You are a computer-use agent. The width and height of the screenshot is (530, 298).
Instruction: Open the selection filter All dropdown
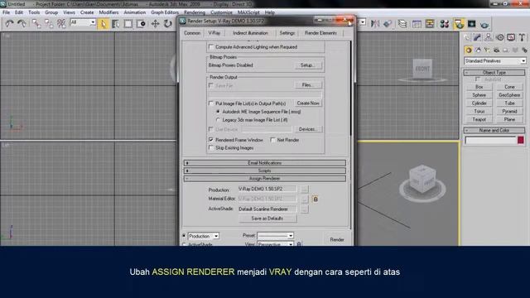point(83,22)
